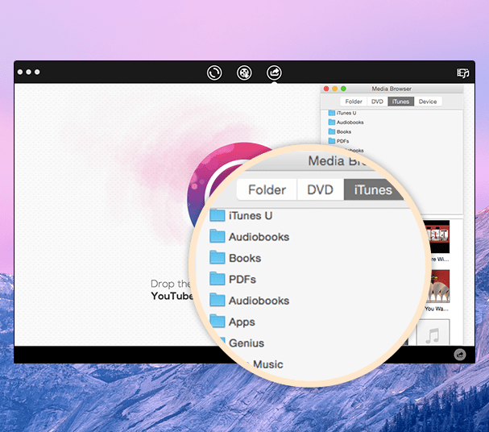Click the film reel download icon in top toolbar
Viewport: 489px width, 432px height.
click(244, 73)
